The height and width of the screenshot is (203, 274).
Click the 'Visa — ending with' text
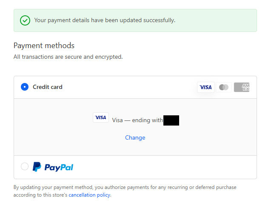tap(137, 120)
